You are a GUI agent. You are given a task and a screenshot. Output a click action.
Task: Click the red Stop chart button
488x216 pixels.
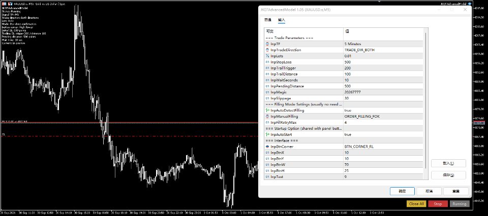pos(438,204)
